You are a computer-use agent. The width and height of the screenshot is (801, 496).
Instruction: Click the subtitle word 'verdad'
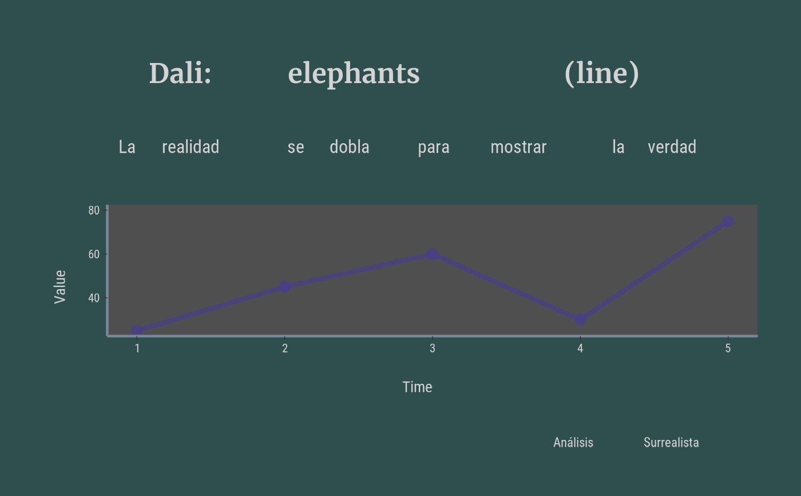pyautogui.click(x=672, y=147)
